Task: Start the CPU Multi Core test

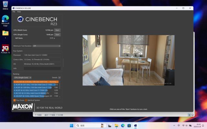Action: point(57,30)
